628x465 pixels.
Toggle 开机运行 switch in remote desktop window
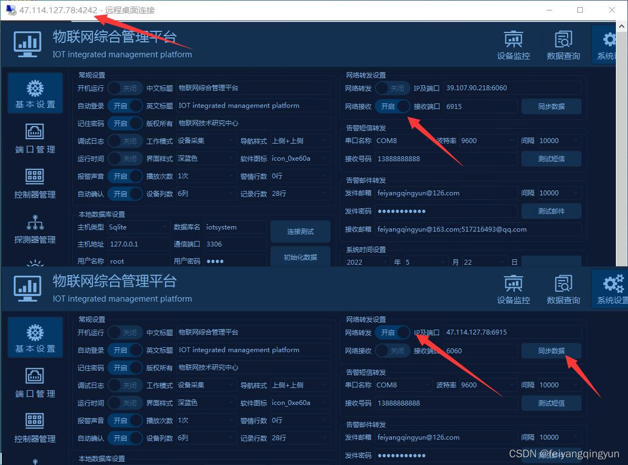click(125, 88)
